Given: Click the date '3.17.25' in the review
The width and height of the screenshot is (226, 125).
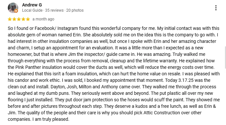Looking at the screenshot, I should [x=186, y=80].
